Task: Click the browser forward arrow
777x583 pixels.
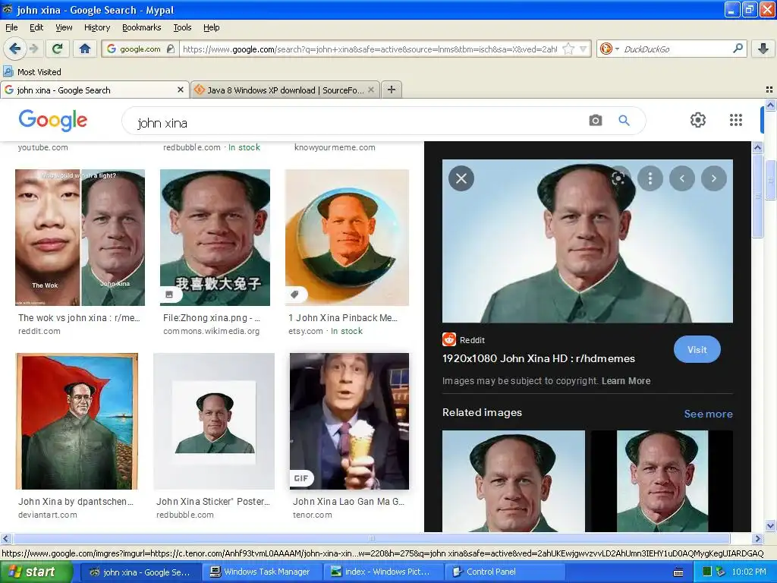Action: [33, 49]
